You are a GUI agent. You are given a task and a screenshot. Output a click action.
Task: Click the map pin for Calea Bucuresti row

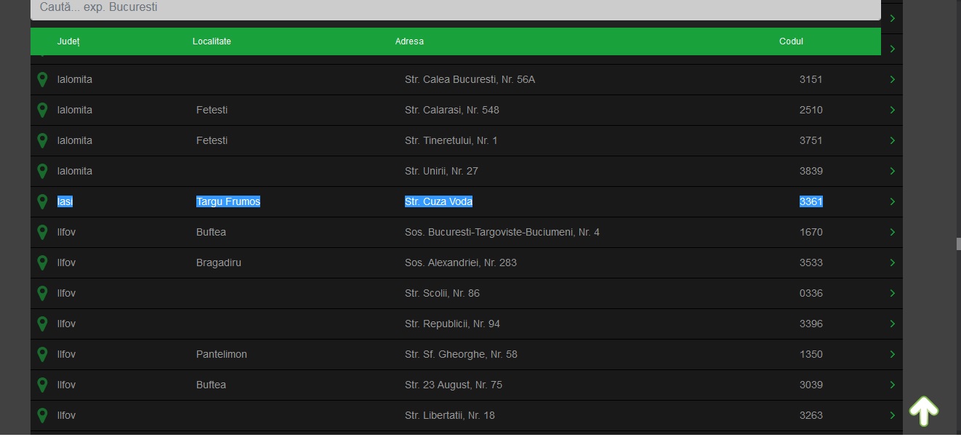(42, 79)
